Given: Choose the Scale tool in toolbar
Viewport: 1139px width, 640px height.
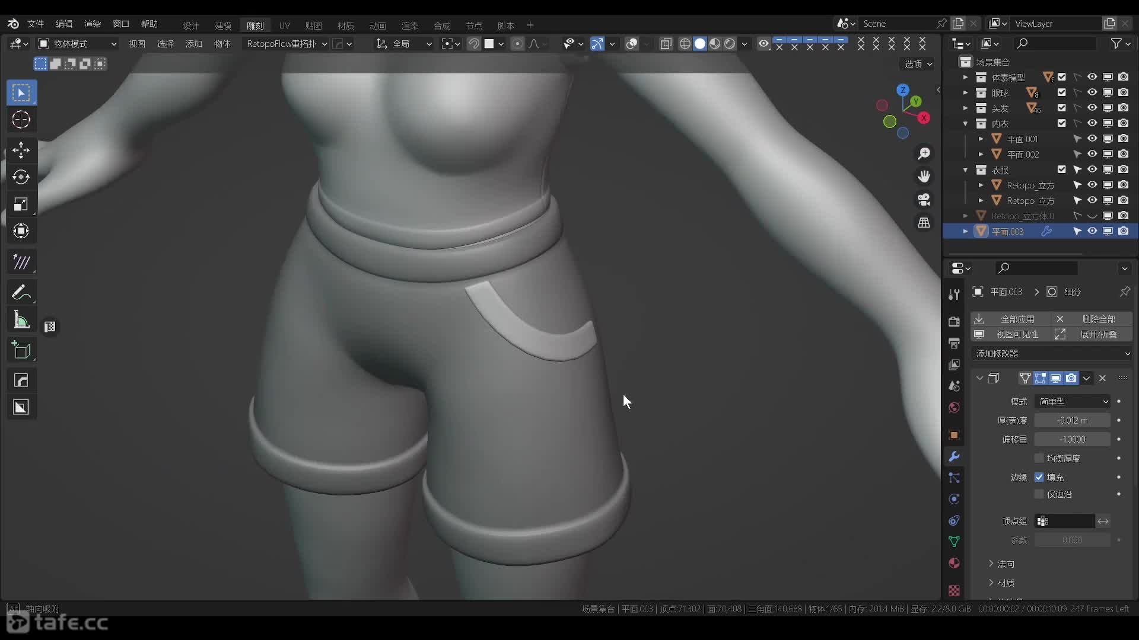Looking at the screenshot, I should [x=21, y=204].
